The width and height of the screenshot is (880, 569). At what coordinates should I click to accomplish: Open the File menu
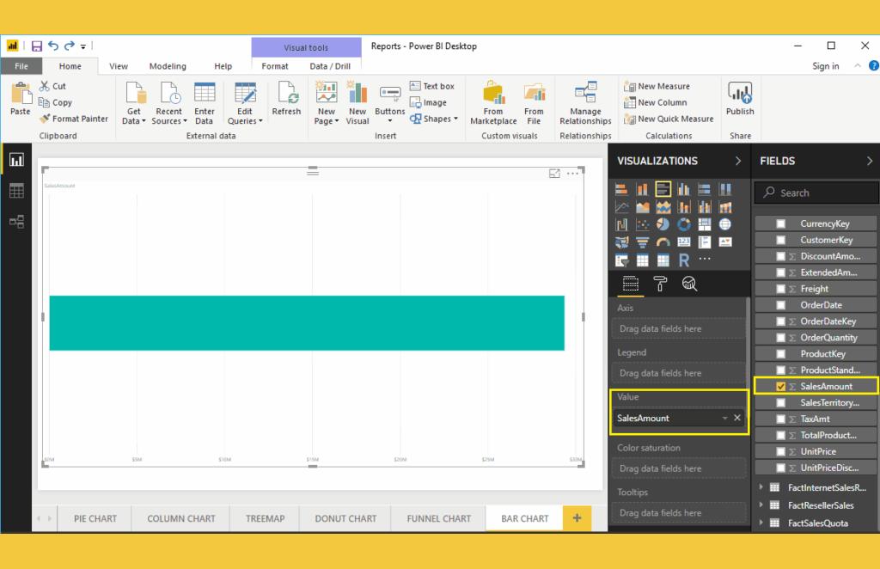(x=21, y=66)
